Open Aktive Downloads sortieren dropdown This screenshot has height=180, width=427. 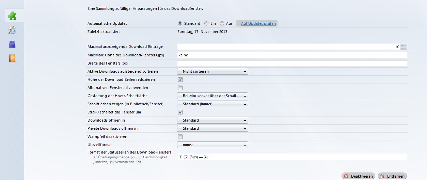click(x=212, y=72)
